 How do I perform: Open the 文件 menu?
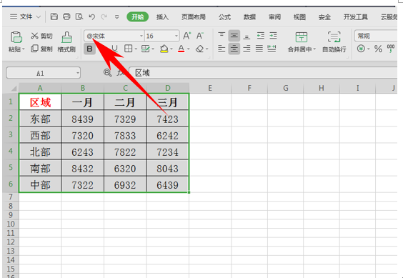tap(26, 17)
